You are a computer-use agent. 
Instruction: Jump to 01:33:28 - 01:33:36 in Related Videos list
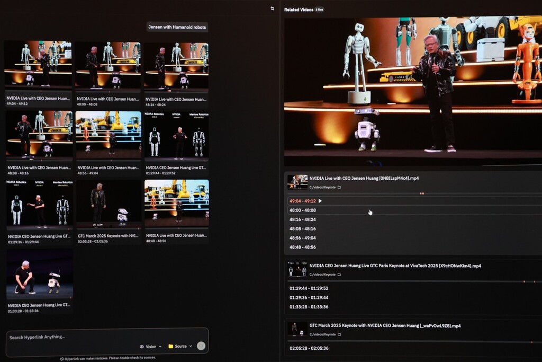(309, 307)
